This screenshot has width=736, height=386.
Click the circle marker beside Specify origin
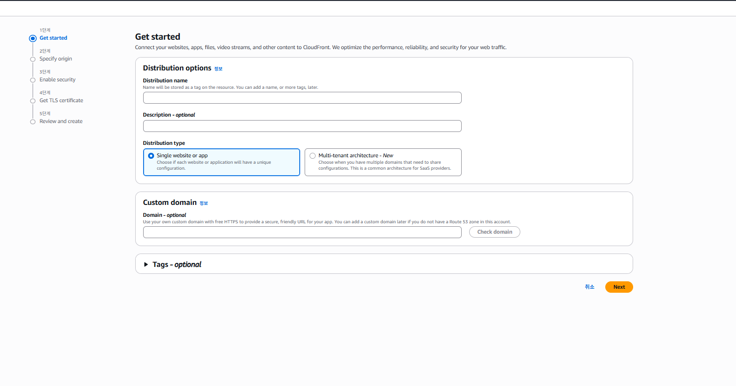33,59
